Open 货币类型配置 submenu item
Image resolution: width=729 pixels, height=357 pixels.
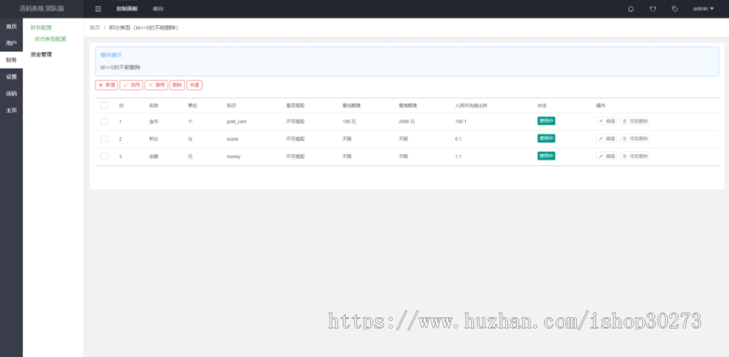tap(50, 39)
